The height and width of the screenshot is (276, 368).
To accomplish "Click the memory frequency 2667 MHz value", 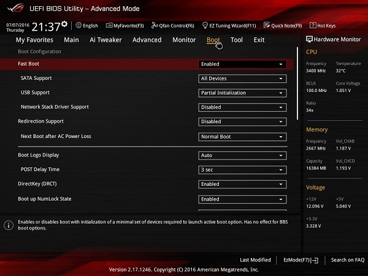I will [x=316, y=148].
